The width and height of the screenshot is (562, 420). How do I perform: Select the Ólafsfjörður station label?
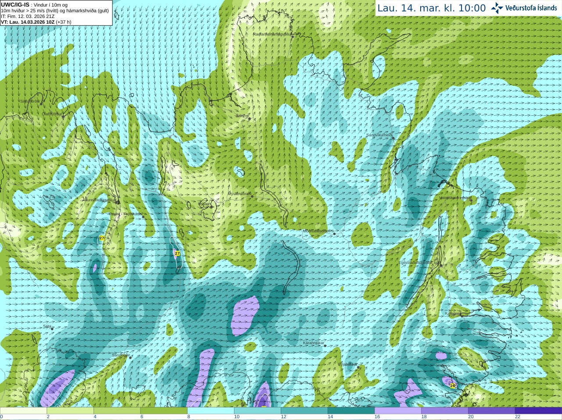pos(52,114)
